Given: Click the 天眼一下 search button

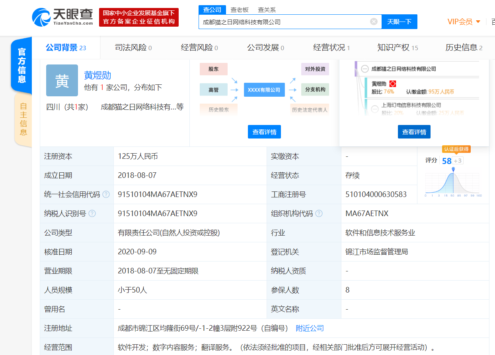Looking at the screenshot, I should click(x=399, y=22).
